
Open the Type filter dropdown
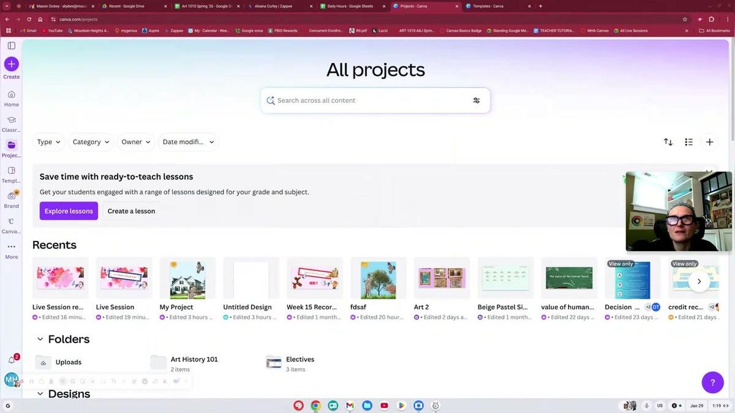(x=49, y=142)
